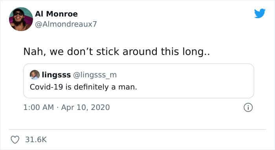Select the word "Covid-19" in the quote
The image size is (275, 150).
pyautogui.click(x=46, y=87)
